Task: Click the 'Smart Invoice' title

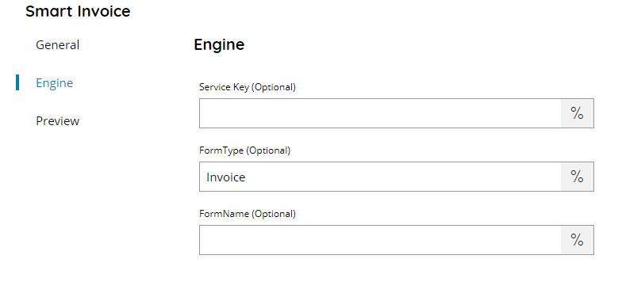Action: click(x=78, y=11)
